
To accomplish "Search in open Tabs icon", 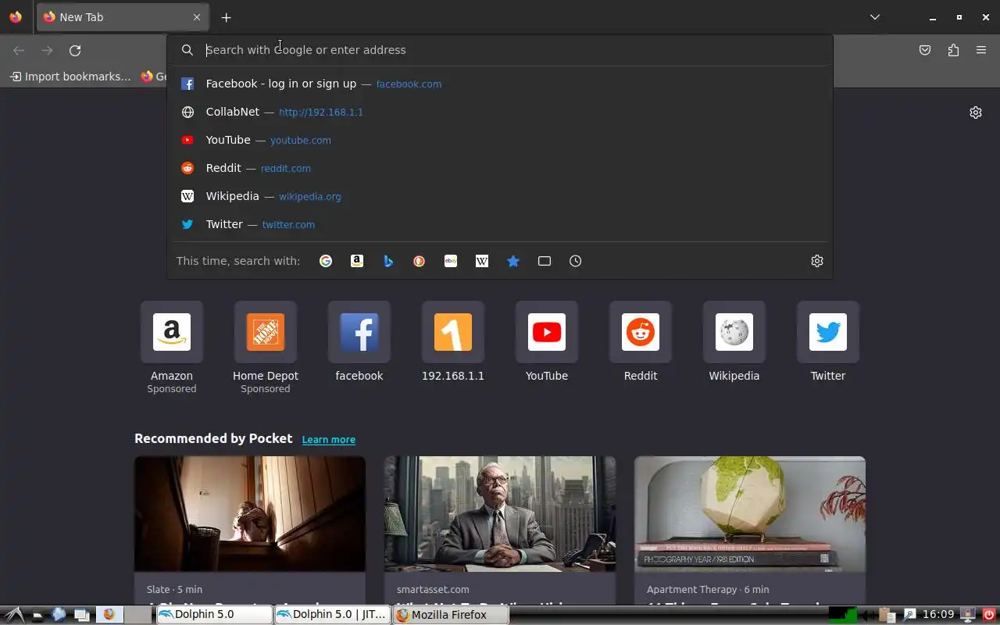I will pyautogui.click(x=545, y=261).
